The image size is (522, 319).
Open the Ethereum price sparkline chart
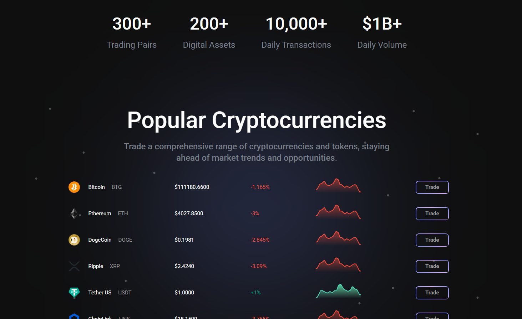tap(338, 212)
